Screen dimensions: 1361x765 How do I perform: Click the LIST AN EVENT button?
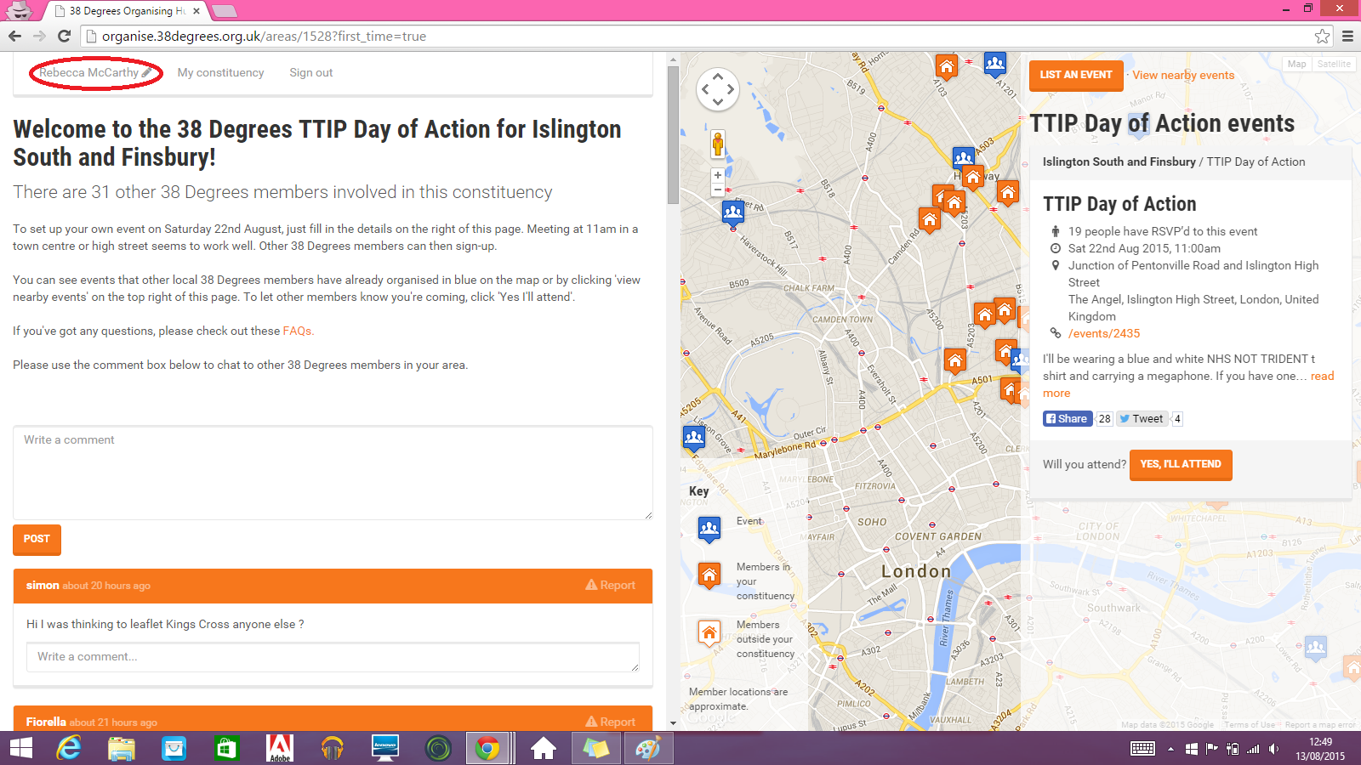click(x=1076, y=75)
